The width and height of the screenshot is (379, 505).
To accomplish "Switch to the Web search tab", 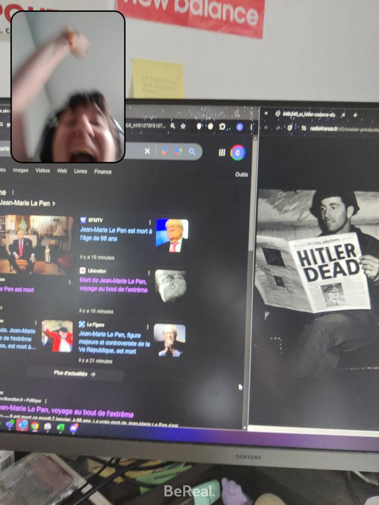I will click(62, 171).
